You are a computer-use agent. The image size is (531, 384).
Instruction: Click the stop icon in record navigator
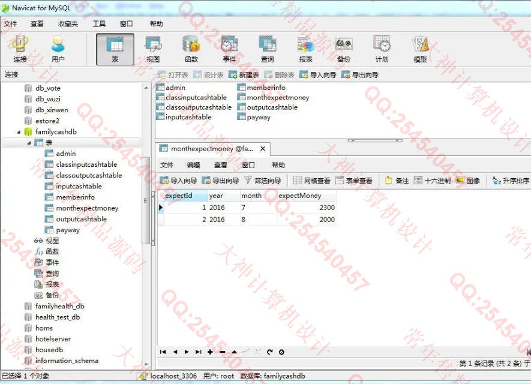pyautogui.click(x=281, y=352)
